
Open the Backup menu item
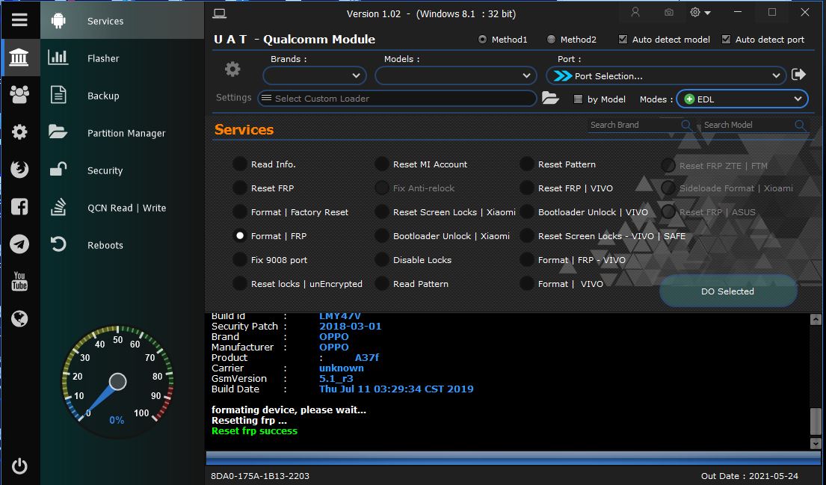click(x=122, y=96)
